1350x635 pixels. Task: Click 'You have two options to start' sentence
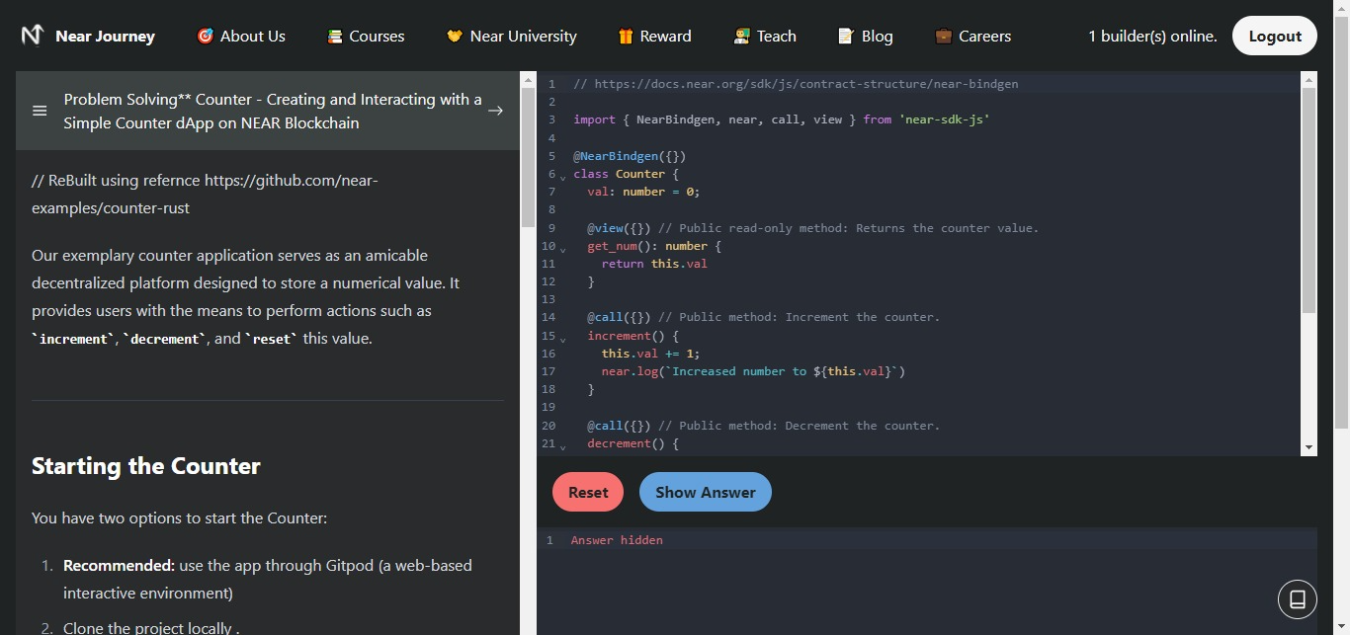tap(179, 518)
